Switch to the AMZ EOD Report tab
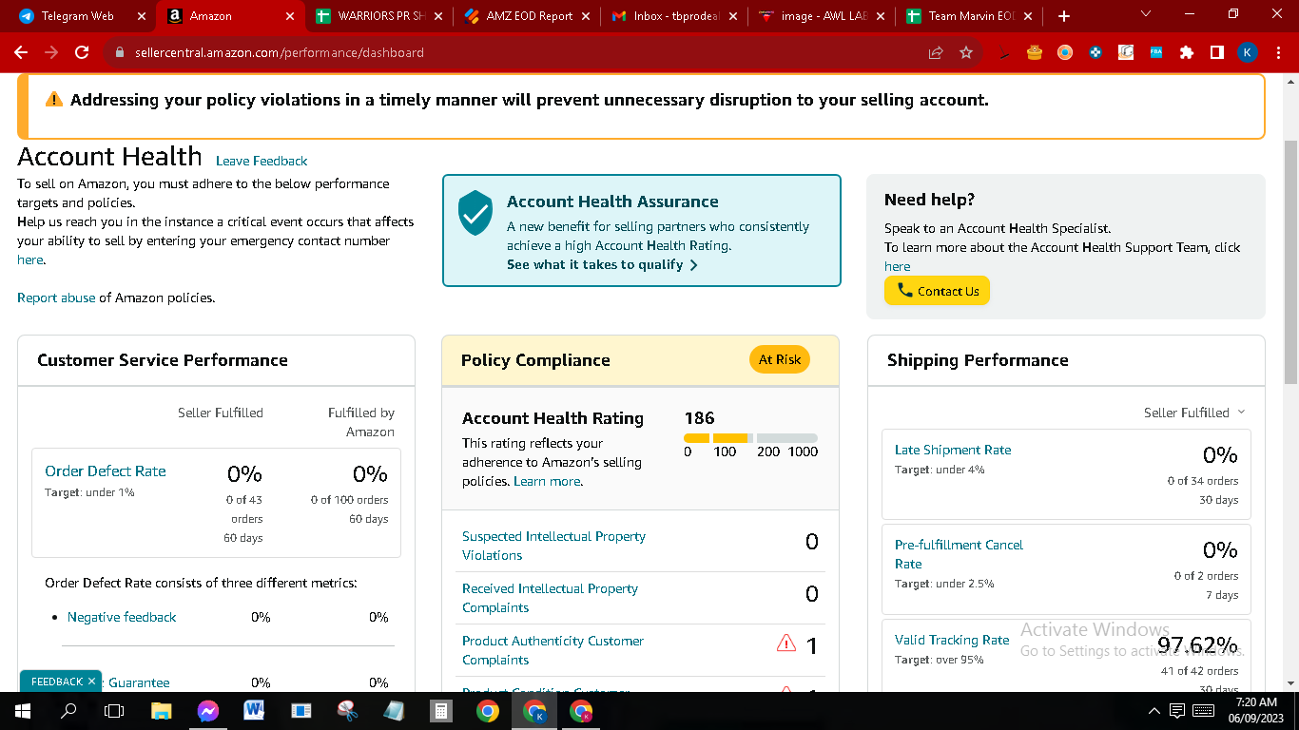1299x730 pixels. click(528, 16)
